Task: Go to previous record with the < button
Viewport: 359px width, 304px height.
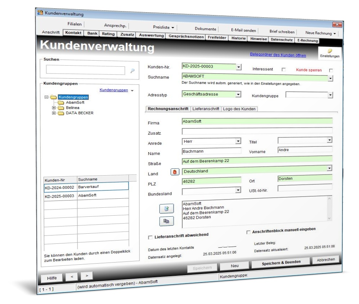Action: point(72,277)
